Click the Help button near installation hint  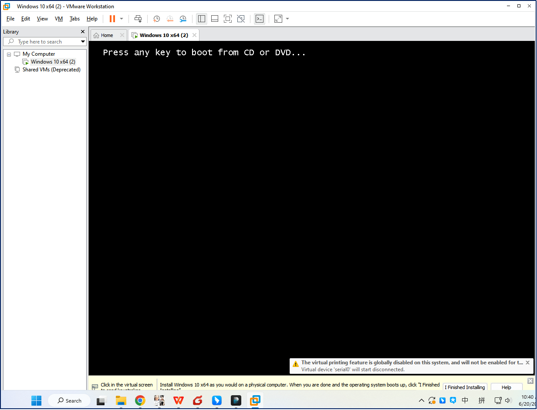point(507,387)
